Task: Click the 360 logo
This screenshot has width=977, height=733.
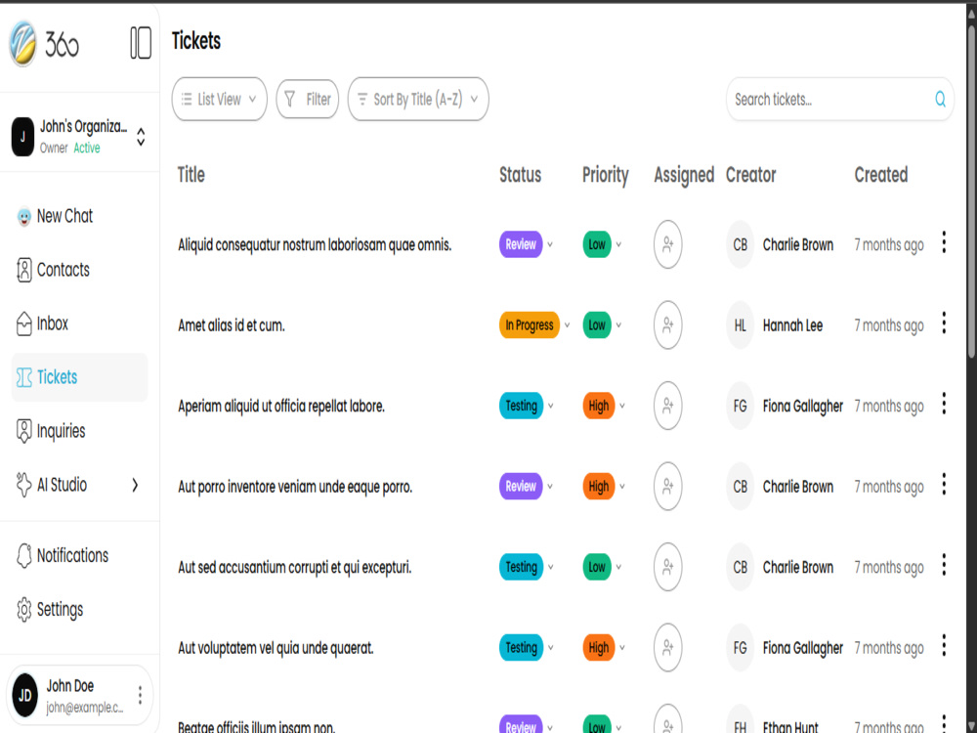Action: coord(44,43)
